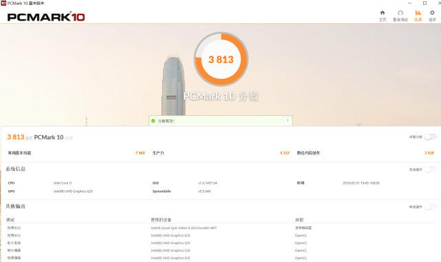
Task: Select the GUI version value
Action: click(208, 183)
